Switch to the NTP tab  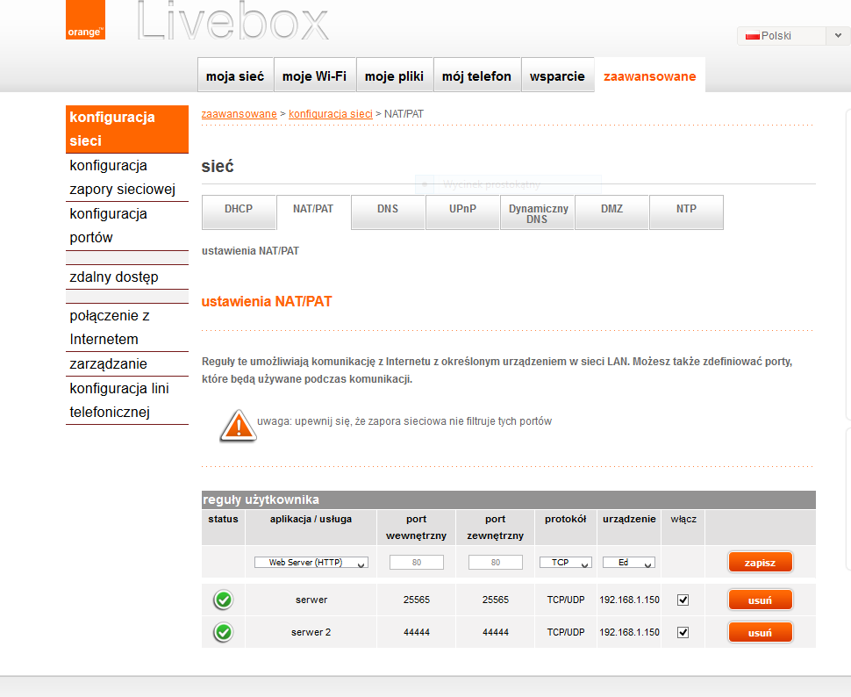[x=686, y=212]
